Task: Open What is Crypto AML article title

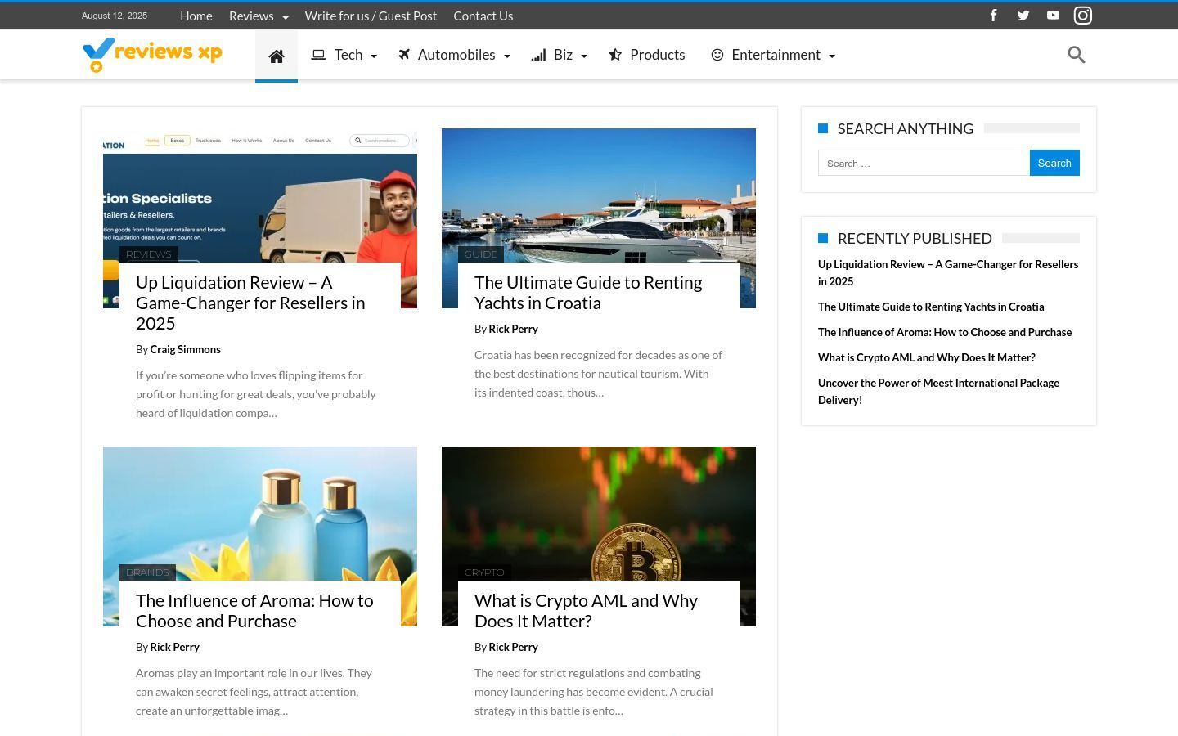Action: (x=586, y=610)
